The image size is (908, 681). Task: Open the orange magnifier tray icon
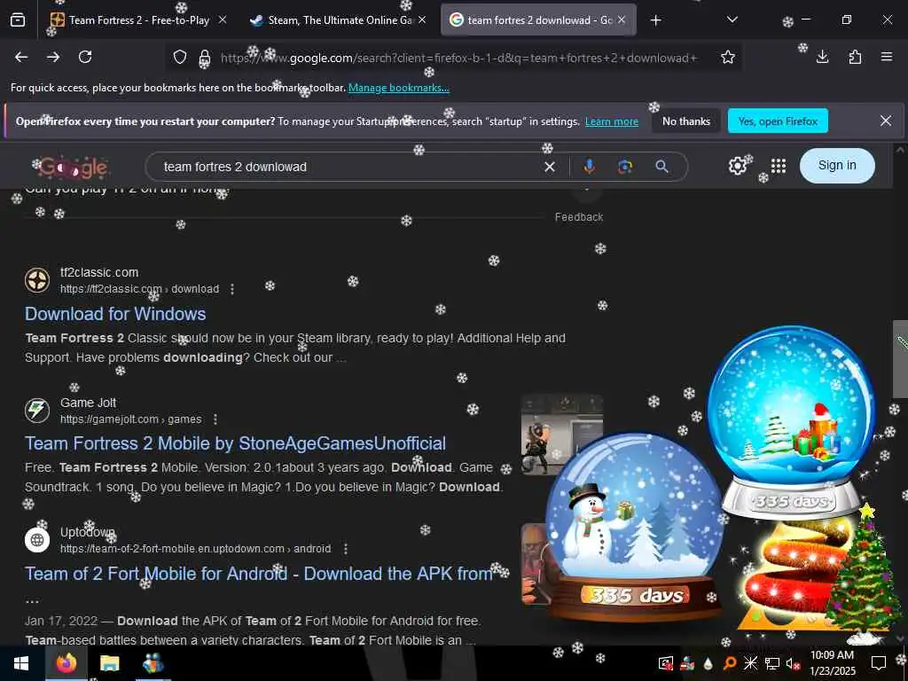[x=730, y=663]
